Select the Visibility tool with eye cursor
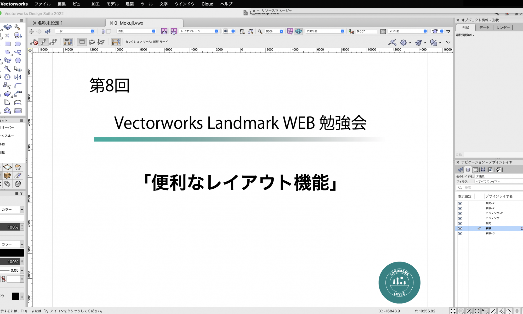Screen dimensions: 523x314 click(x=18, y=69)
